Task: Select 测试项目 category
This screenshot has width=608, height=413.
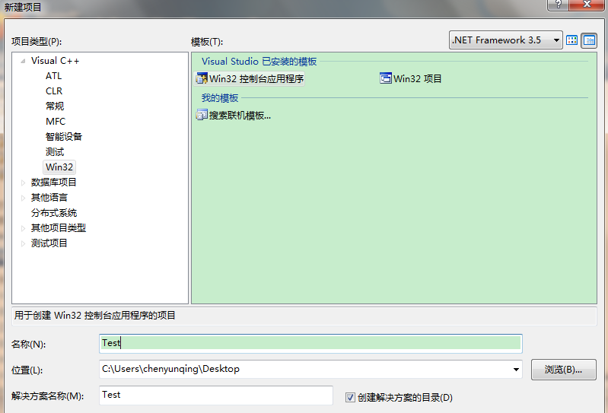Action: (49, 243)
